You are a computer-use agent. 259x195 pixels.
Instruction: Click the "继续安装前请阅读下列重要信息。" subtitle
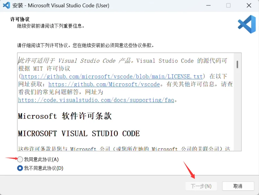pyautogui.click(x=51, y=26)
